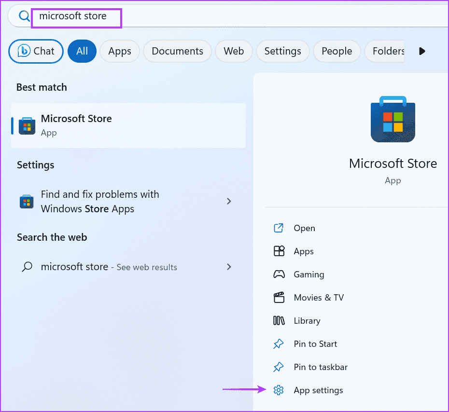Viewport: 449px width, 412px height.
Task: Click the Pin to Start pin icon
Action: pos(279,344)
